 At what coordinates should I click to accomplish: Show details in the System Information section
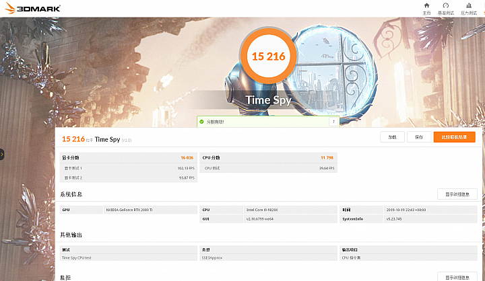pyautogui.click(x=457, y=194)
